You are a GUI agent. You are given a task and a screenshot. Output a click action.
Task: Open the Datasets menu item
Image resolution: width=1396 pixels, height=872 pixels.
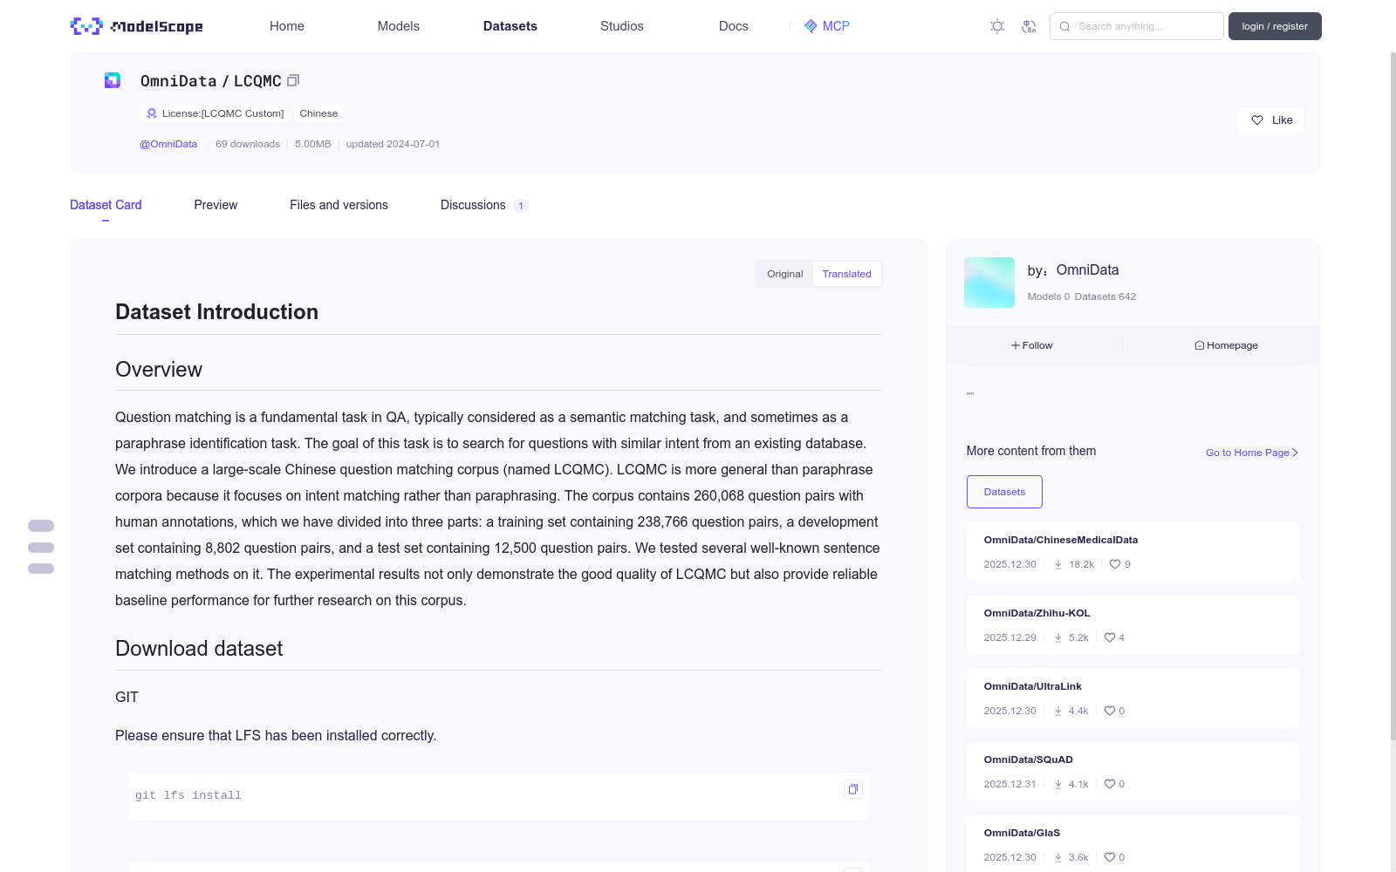click(x=510, y=26)
